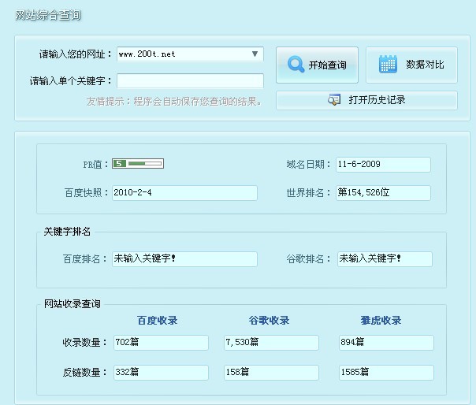The height and width of the screenshot is (405, 476).
Task: Click the 请输入单个关键字 label
Action: [x=71, y=80]
